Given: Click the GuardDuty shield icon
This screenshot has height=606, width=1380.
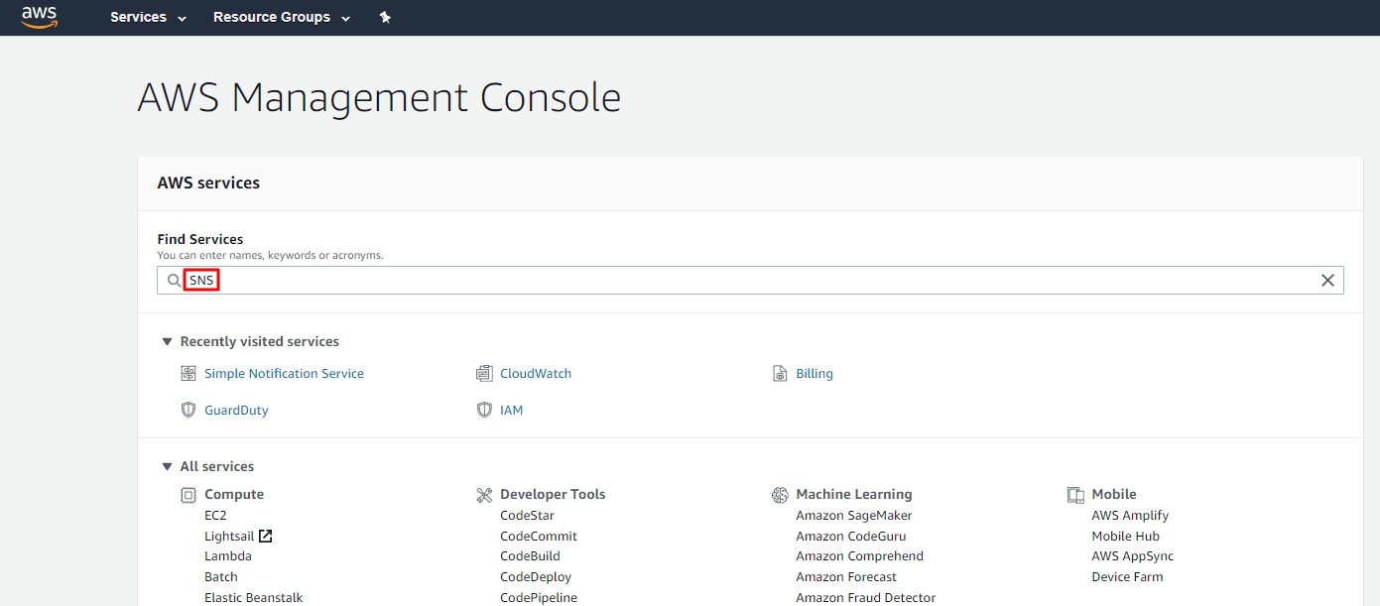Looking at the screenshot, I should pyautogui.click(x=188, y=410).
